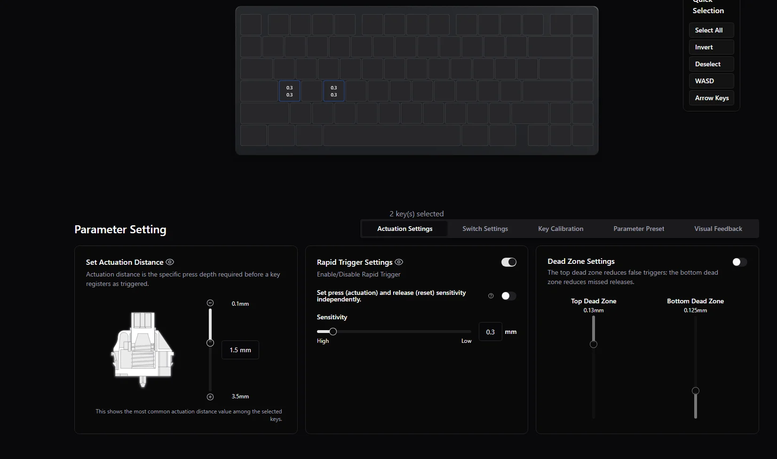The height and width of the screenshot is (459, 777).
Task: Click the Invert selection button
Action: point(711,47)
